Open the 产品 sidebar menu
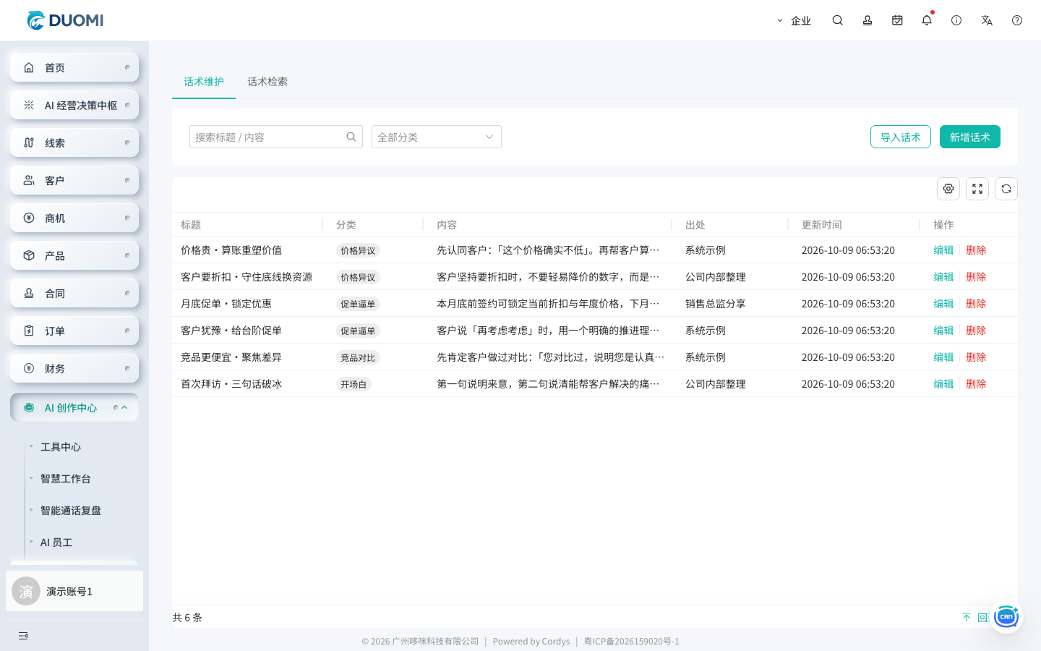The width and height of the screenshot is (1041, 651). 74,255
